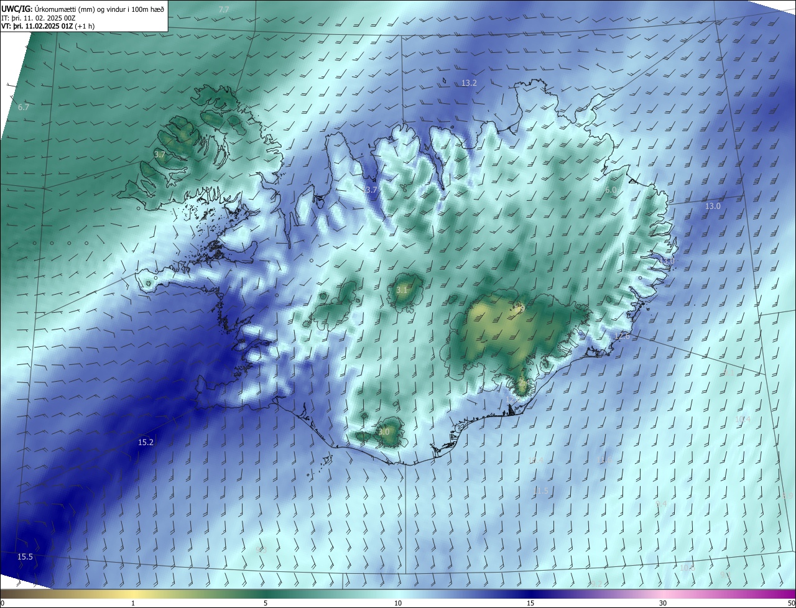
Task: Click the legend tick label 10
Action: (398, 603)
